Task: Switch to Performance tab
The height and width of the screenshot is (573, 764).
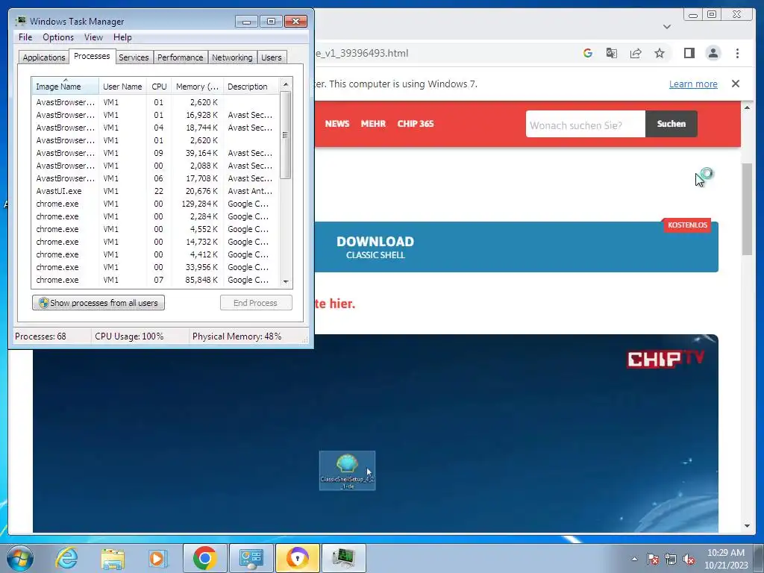Action: [x=181, y=57]
